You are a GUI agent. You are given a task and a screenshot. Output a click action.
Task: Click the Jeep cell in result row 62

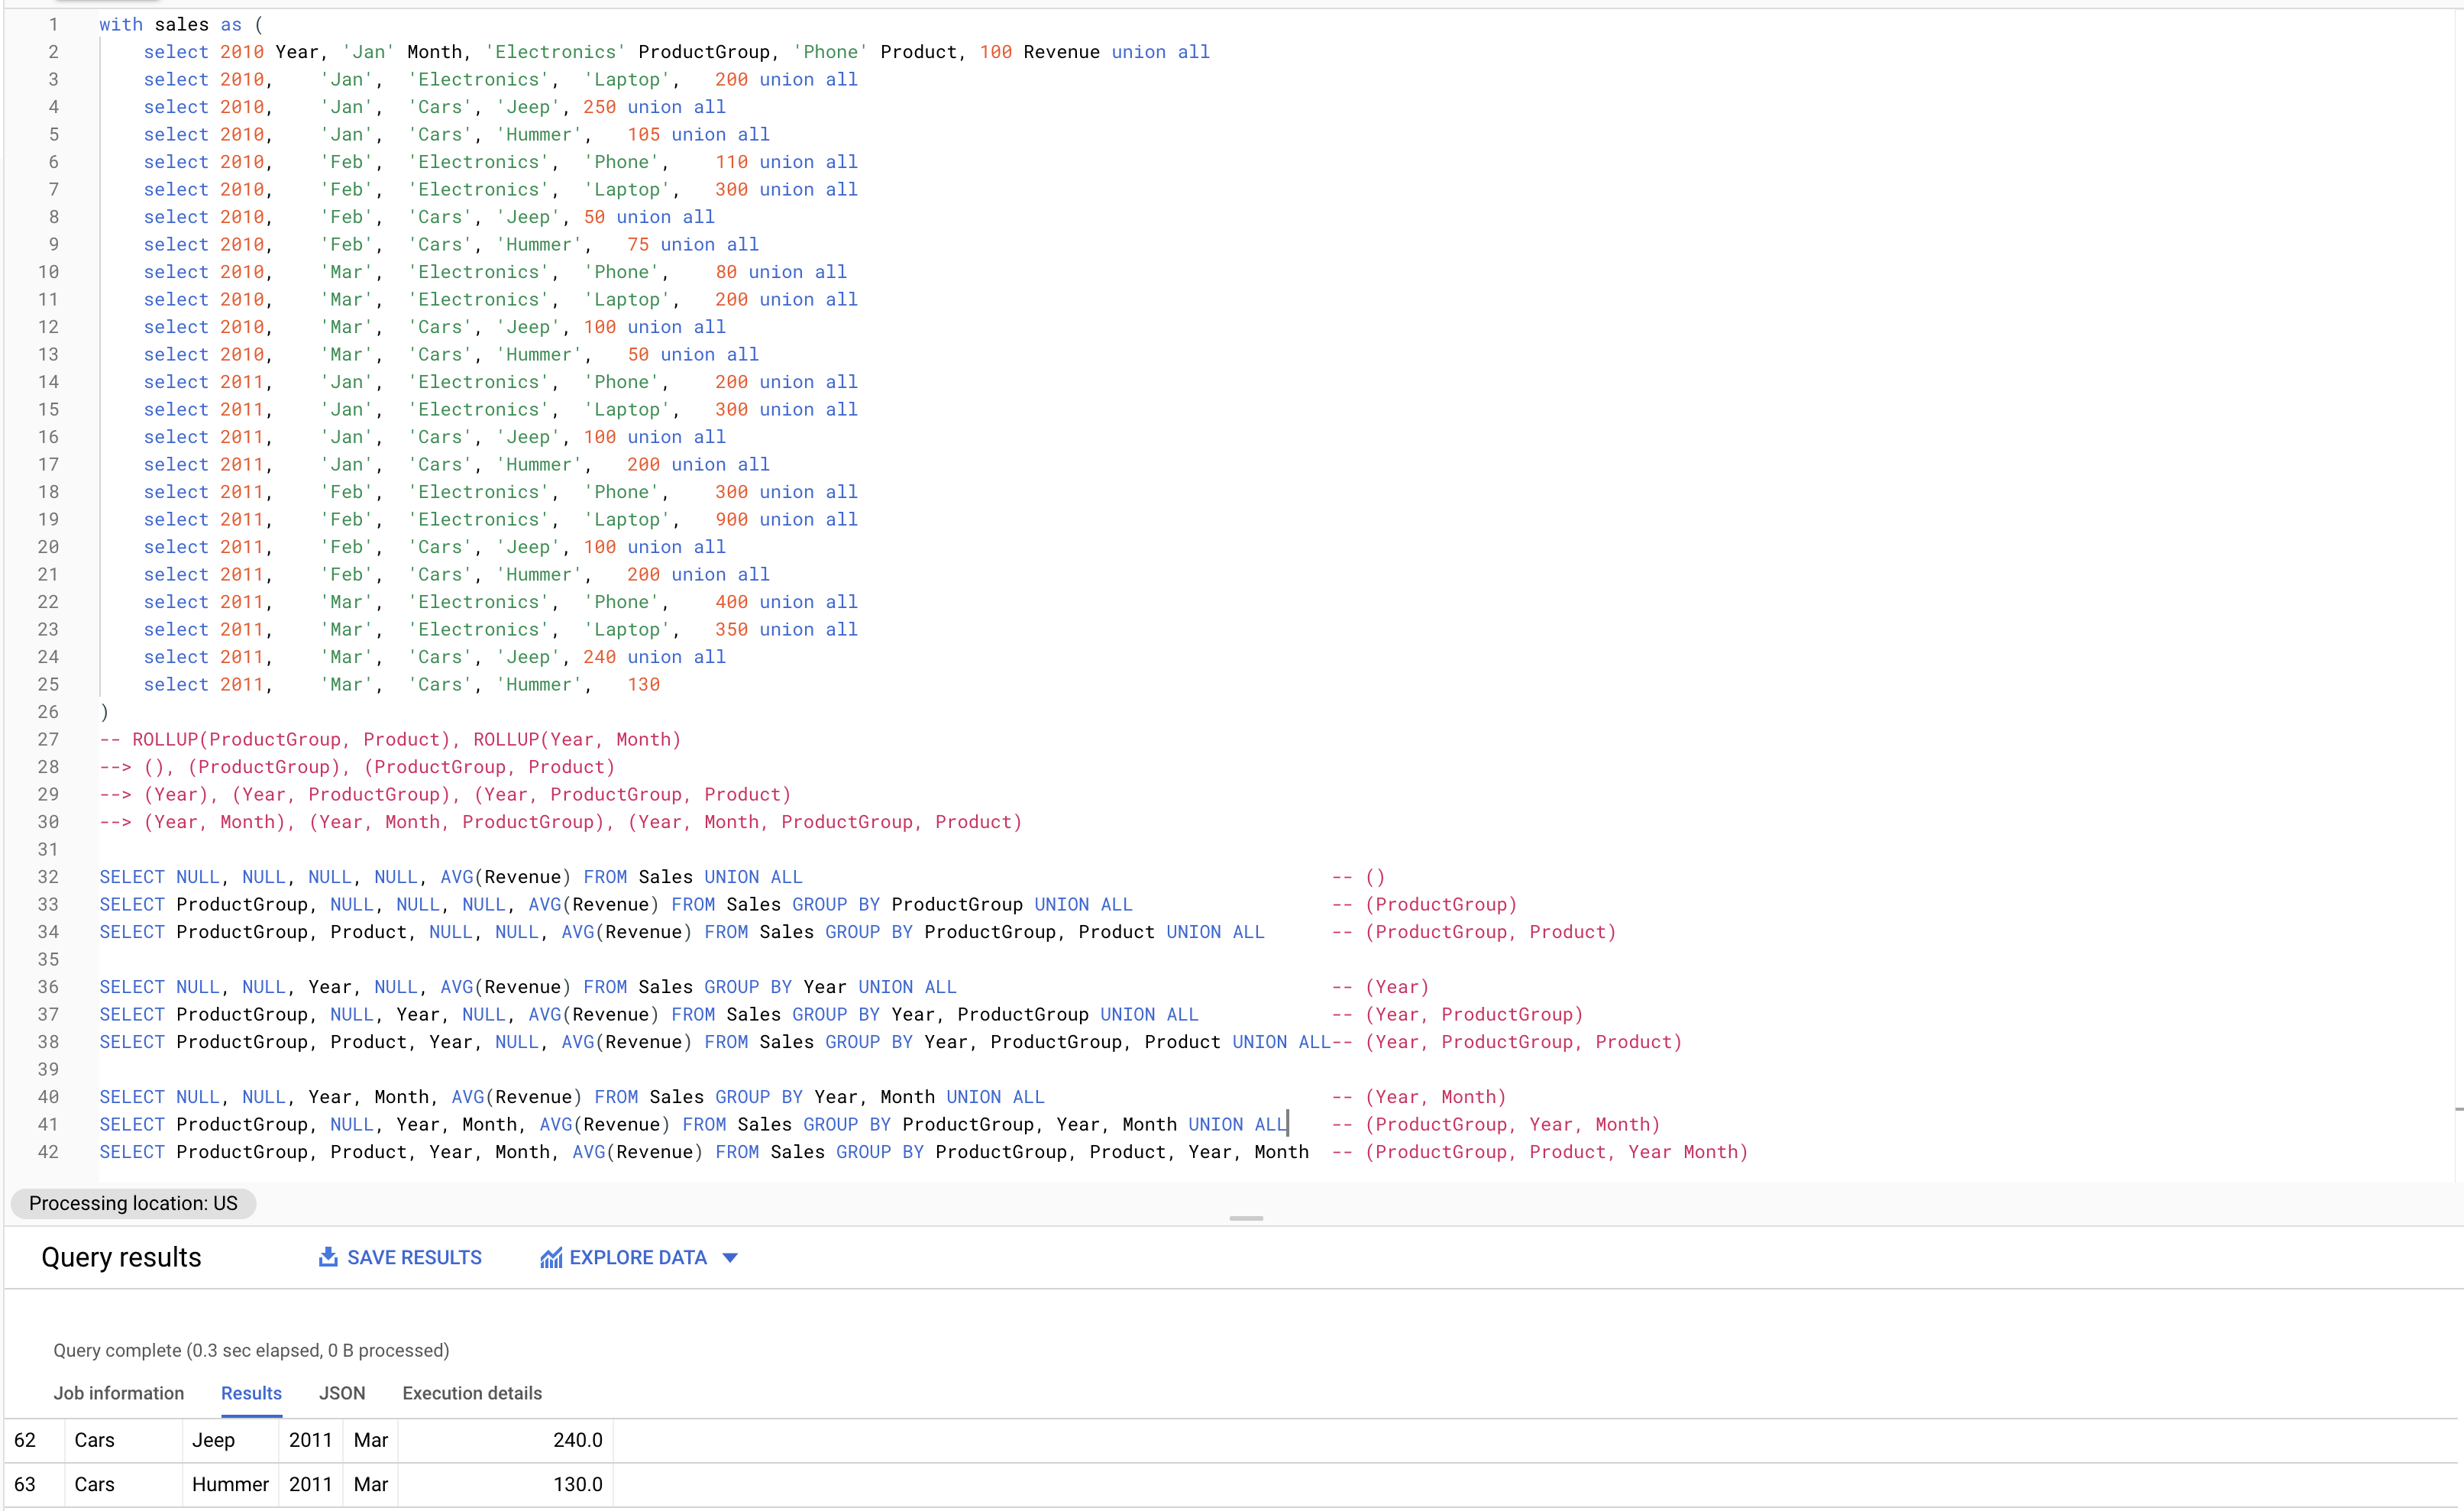point(230,1440)
